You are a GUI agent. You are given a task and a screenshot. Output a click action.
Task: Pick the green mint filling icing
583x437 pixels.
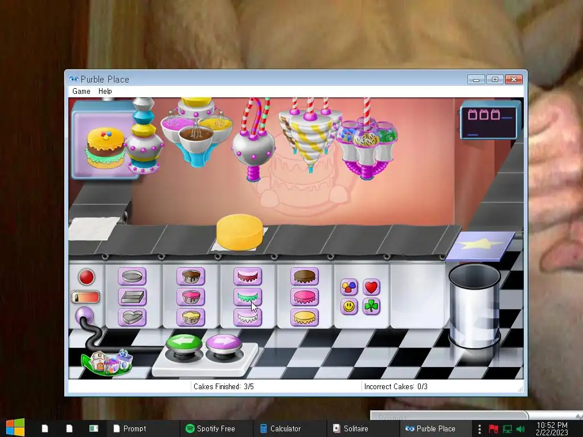[x=248, y=297]
